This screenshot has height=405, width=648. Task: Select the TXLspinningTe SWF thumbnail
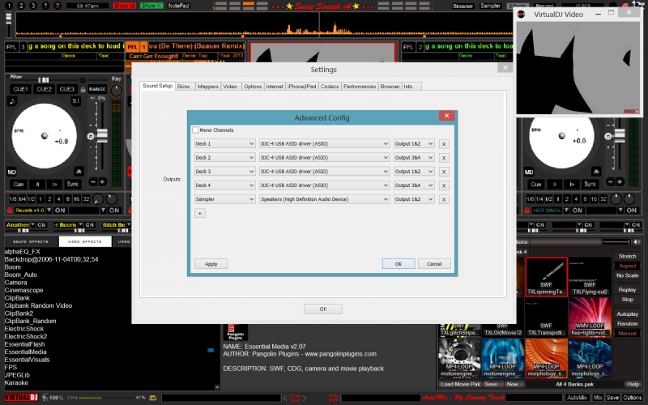point(546,276)
